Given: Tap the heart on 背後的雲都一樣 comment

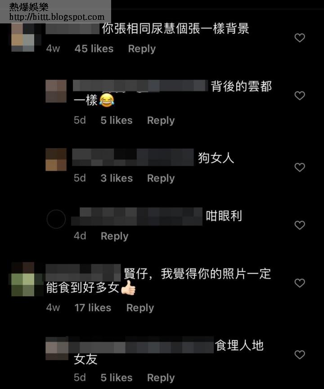Looking at the screenshot, I should (299, 96).
